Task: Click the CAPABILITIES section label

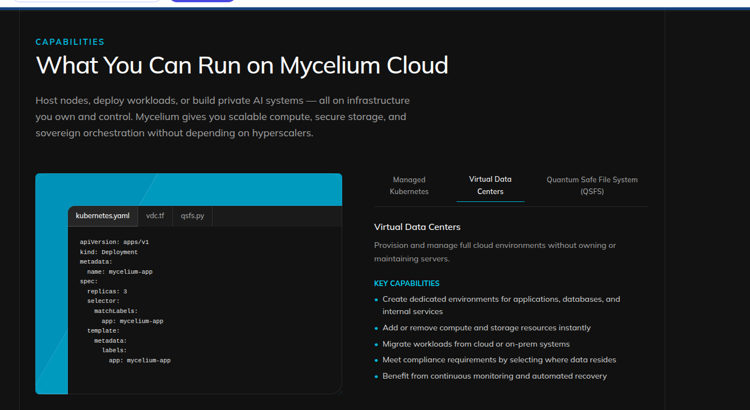Action: [70, 42]
